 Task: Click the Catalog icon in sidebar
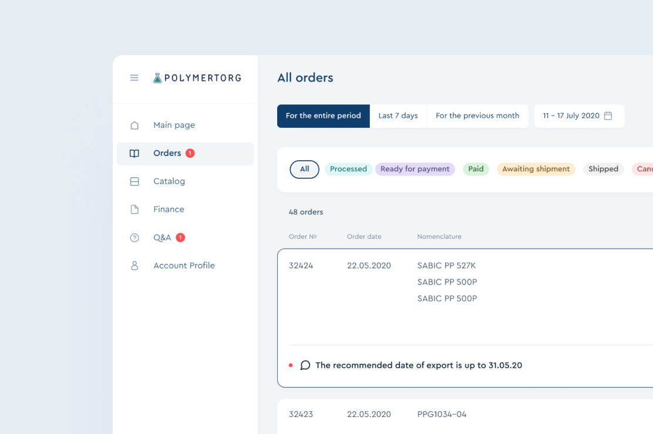tap(134, 181)
